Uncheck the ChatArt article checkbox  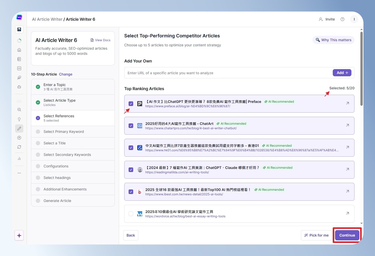[131, 126]
